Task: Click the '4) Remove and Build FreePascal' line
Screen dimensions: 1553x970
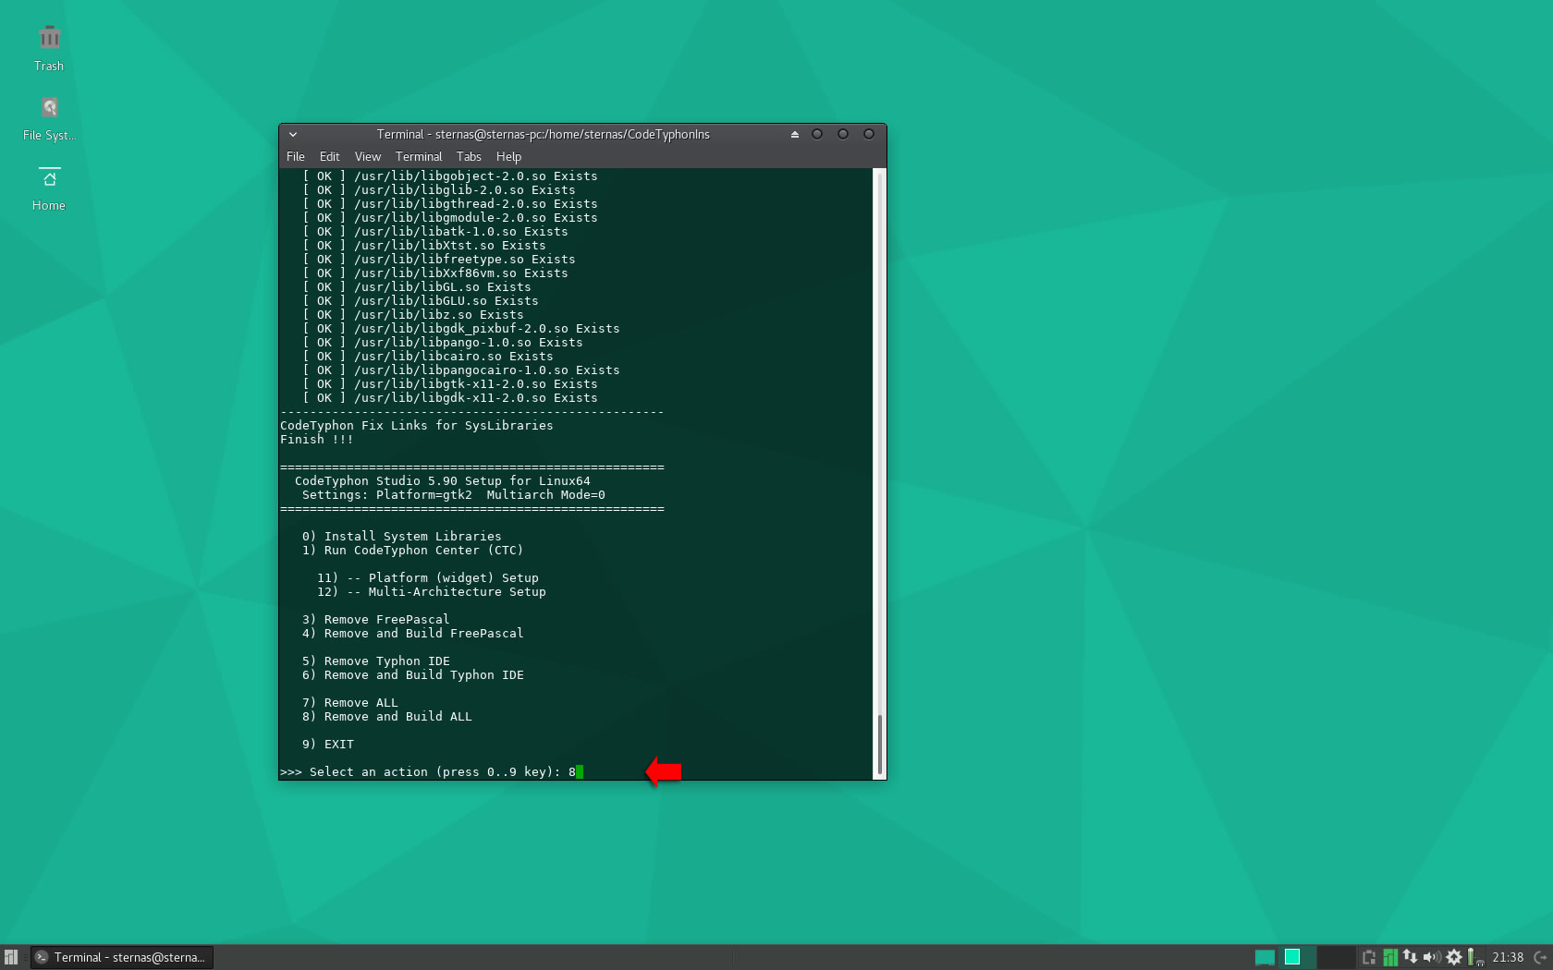Action: pos(413,634)
